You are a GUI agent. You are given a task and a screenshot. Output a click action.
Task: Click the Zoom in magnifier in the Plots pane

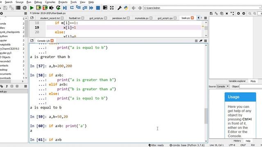pos(255,13)
